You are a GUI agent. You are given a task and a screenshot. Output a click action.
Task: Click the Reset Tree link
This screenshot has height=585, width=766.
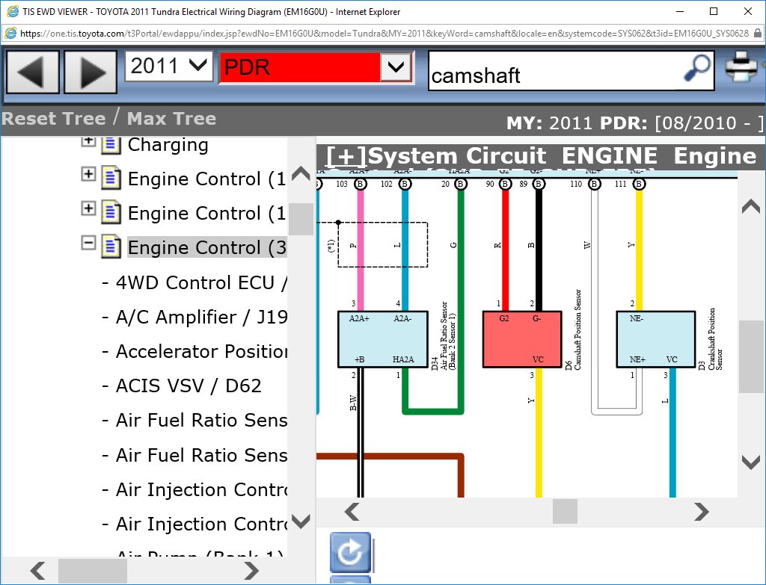(53, 119)
